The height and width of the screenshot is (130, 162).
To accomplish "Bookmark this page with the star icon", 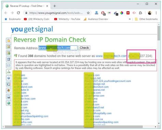I will tap(88, 13).
